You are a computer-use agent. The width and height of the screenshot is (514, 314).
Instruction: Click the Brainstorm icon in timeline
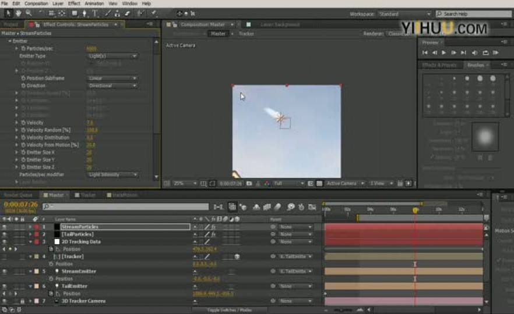[x=290, y=207]
